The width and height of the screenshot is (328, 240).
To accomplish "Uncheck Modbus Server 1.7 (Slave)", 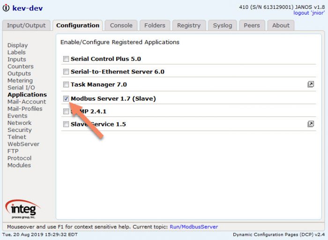I will (66, 99).
